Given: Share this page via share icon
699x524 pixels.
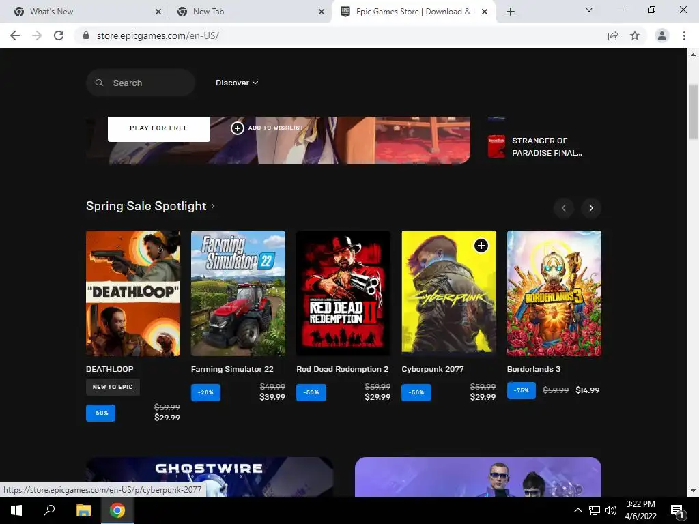Looking at the screenshot, I should 613,35.
